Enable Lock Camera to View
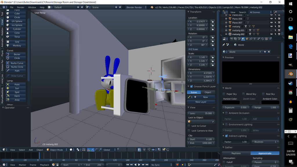Viewport: 297px width, 167px height. point(189,131)
